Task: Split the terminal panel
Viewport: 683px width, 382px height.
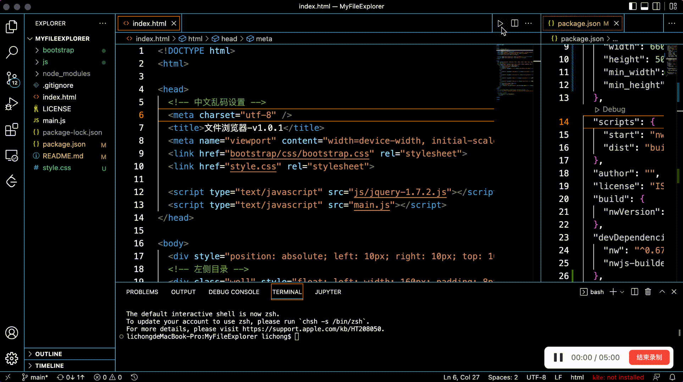Action: pyautogui.click(x=635, y=292)
